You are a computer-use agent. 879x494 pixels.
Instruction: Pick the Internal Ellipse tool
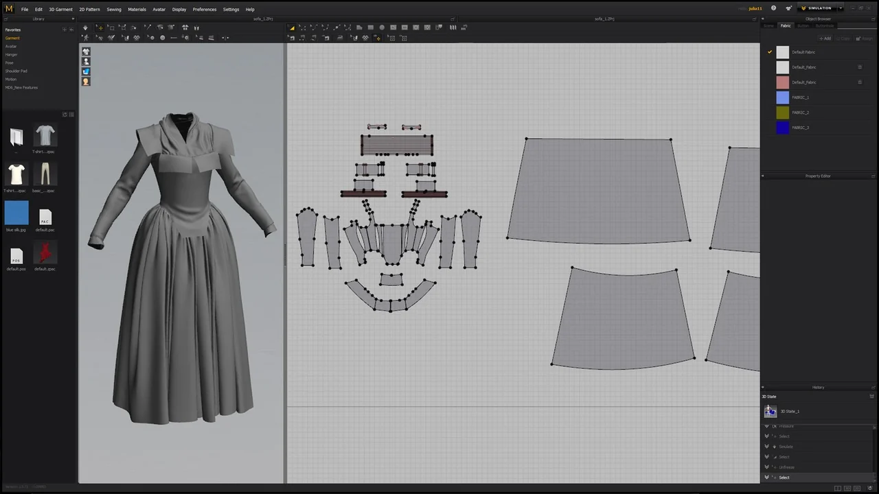[415, 27]
